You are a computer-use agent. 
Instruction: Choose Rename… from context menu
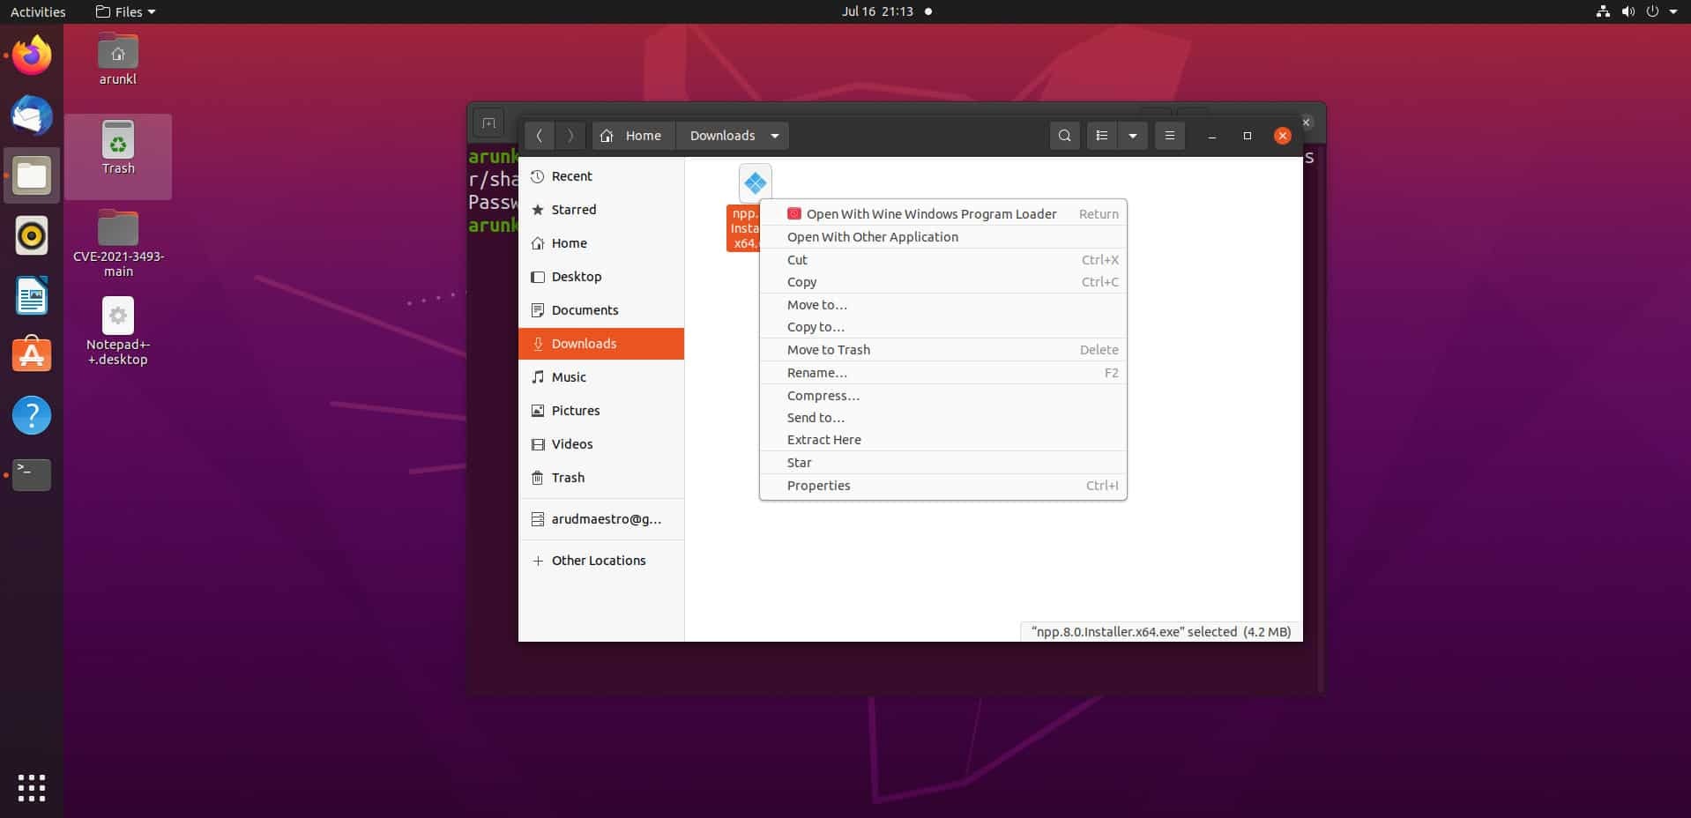pyautogui.click(x=943, y=373)
